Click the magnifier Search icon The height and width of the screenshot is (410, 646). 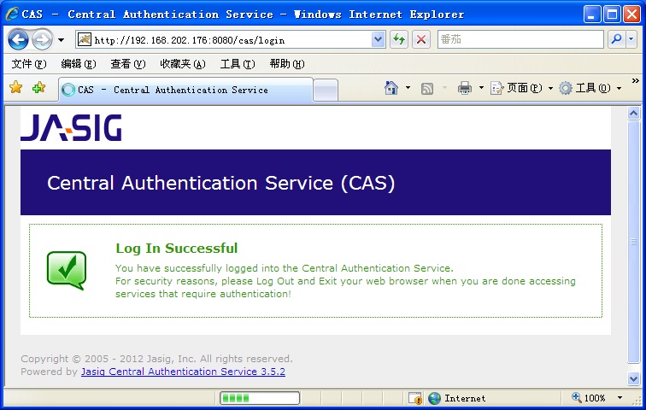click(x=616, y=39)
